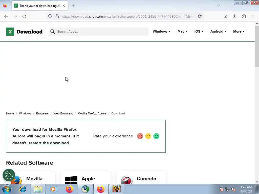The image size is (259, 194).
Task: Bookmark this page with the star
Action: 200,16
